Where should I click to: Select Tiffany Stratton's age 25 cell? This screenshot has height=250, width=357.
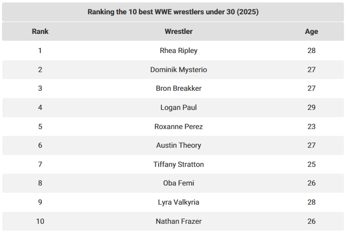coord(311,164)
